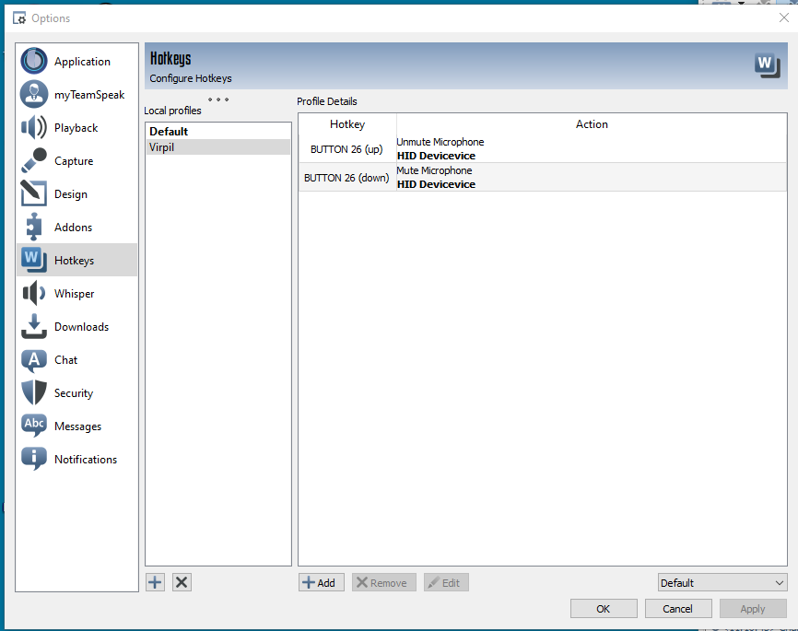Click the Apply button

tap(753, 609)
